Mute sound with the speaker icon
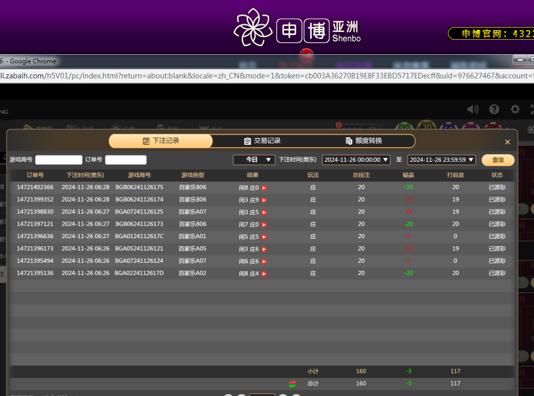This screenshot has width=534, height=396. coord(473,109)
